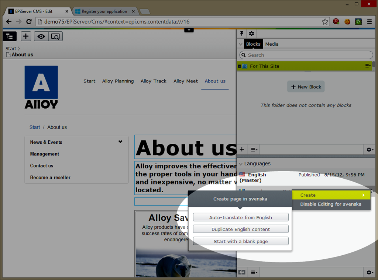This screenshot has width=378, height=280.
Task: Toggle the eye view-mode button
Action: point(41,36)
